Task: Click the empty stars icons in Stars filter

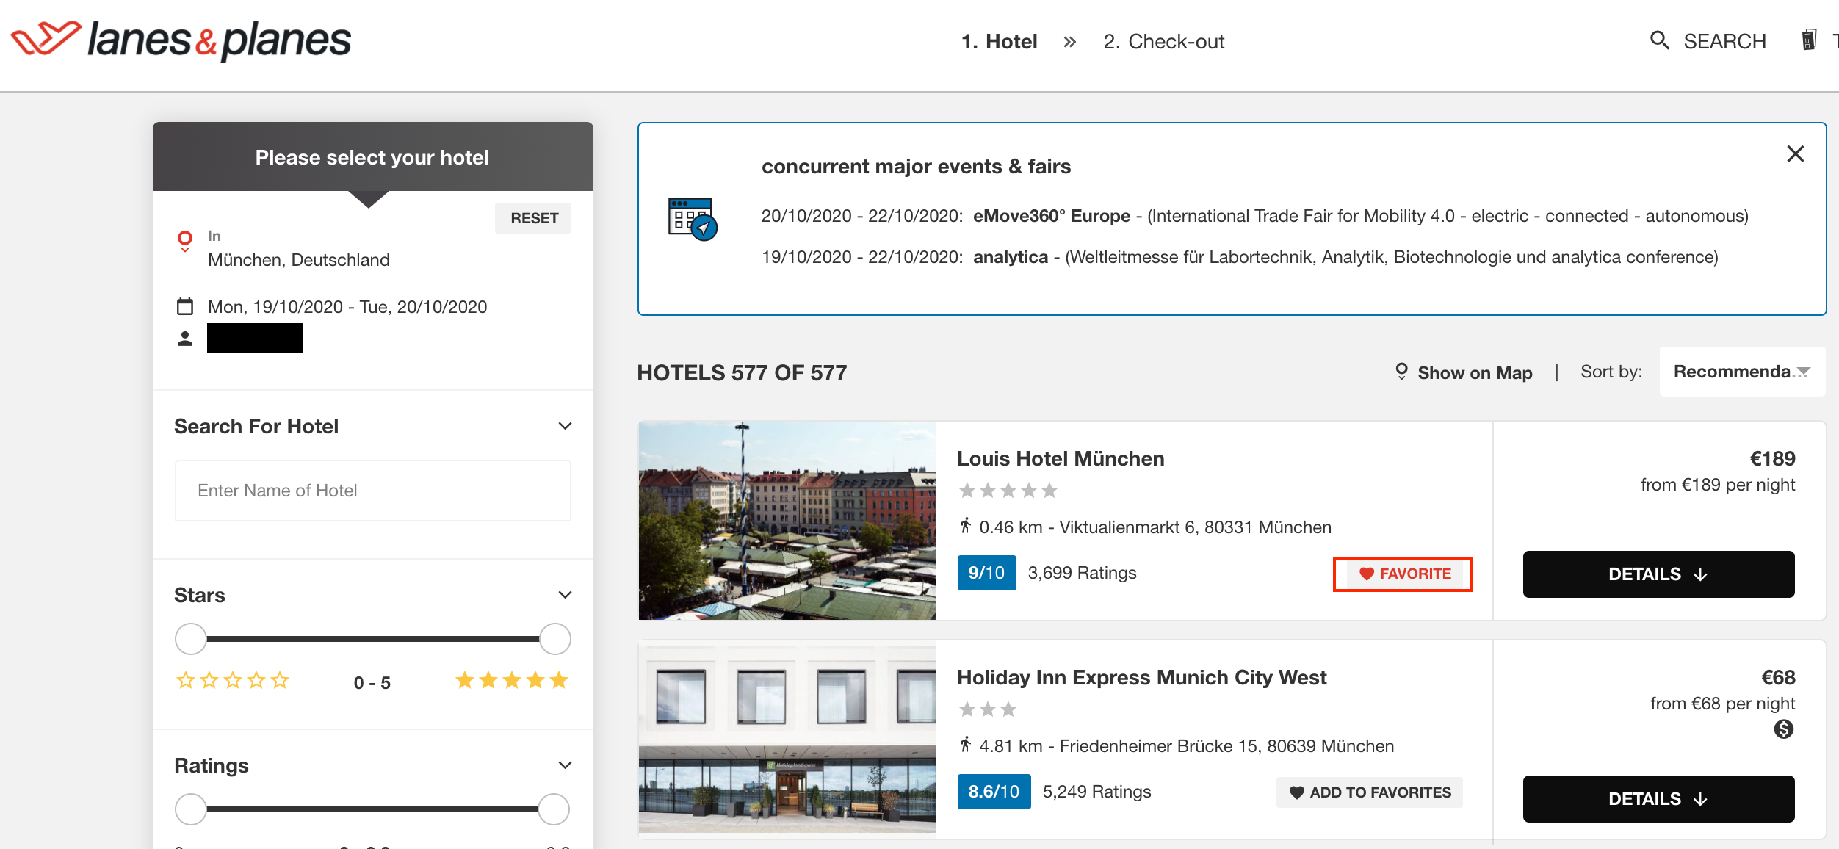Action: pos(232,681)
